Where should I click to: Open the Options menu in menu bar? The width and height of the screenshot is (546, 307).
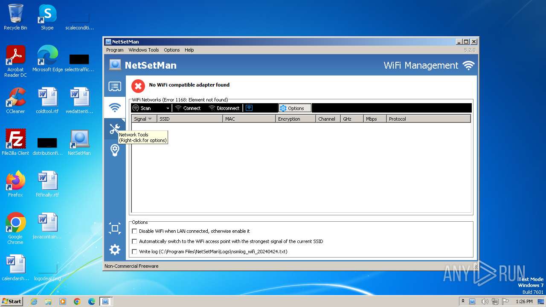[x=172, y=50]
